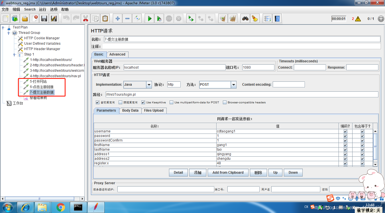Enable Browser-compatible headers checkbox
The height and width of the screenshot is (213, 385).
coord(225,102)
